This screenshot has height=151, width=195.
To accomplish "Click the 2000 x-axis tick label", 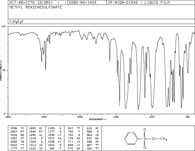I will [80, 117].
